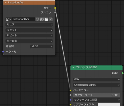Click the ベースカラー input socket
Image resolution: width=124 pixels, height=106 pixels.
click(70, 90)
